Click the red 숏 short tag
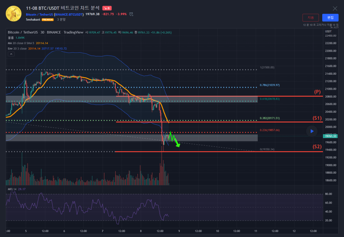The image size is (344, 237). coord(106,8)
